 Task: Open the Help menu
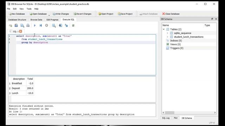(36, 9)
